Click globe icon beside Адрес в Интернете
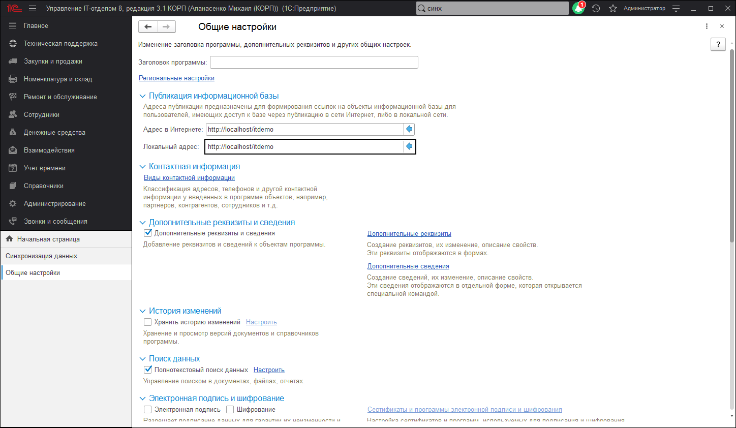The image size is (736, 428). pyautogui.click(x=409, y=129)
